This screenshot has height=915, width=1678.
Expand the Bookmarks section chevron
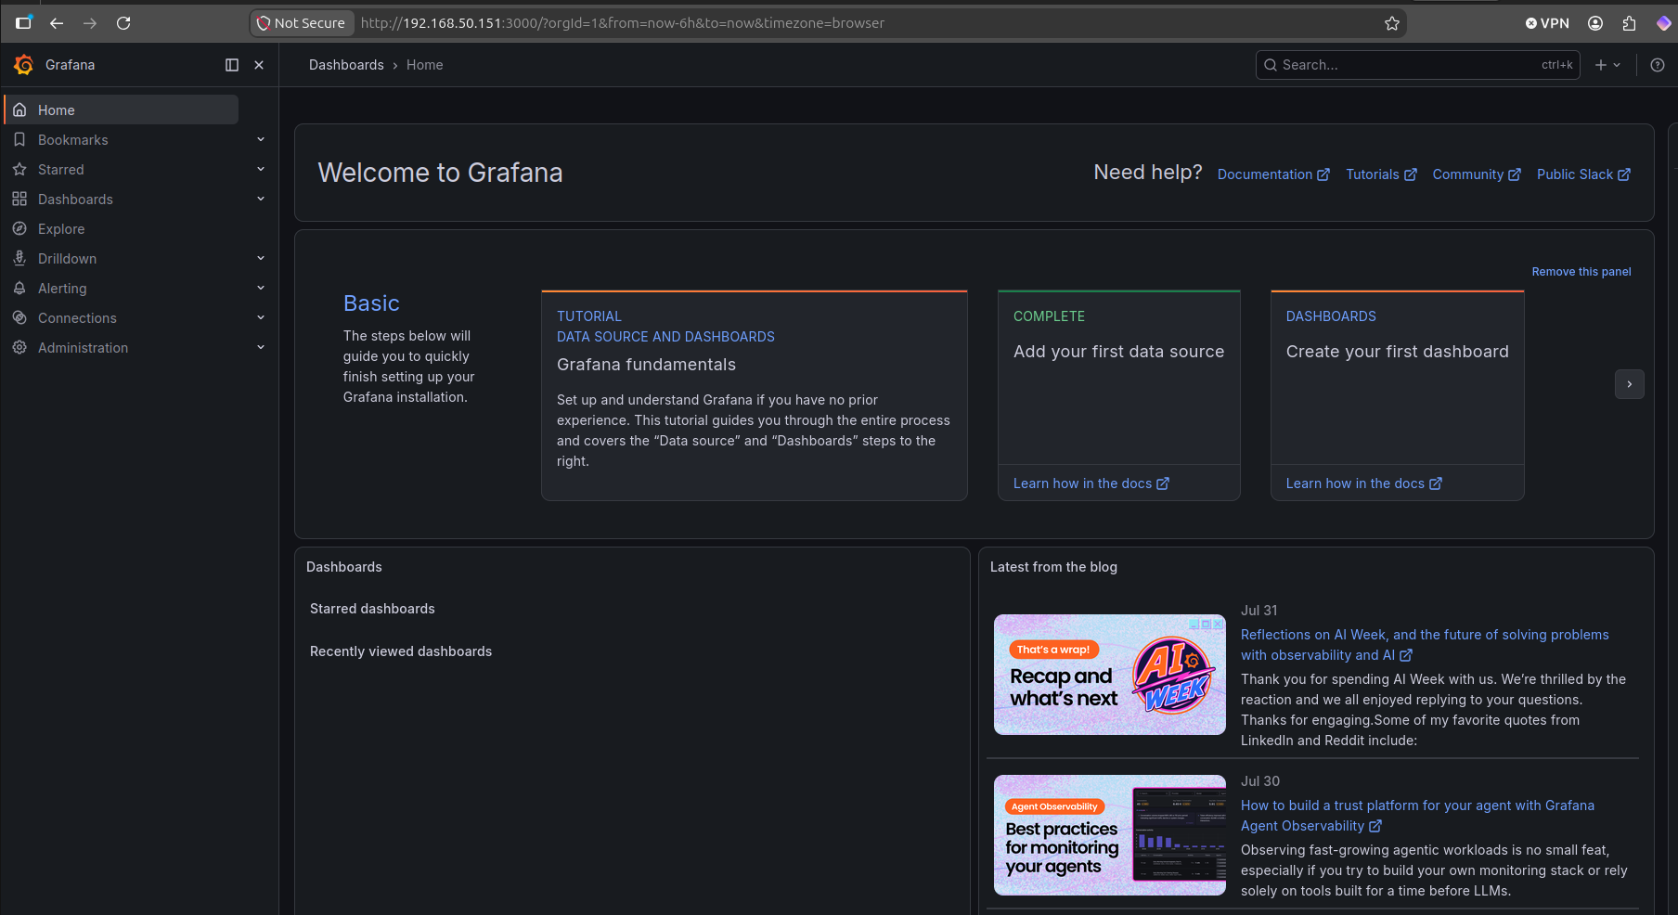(x=261, y=139)
